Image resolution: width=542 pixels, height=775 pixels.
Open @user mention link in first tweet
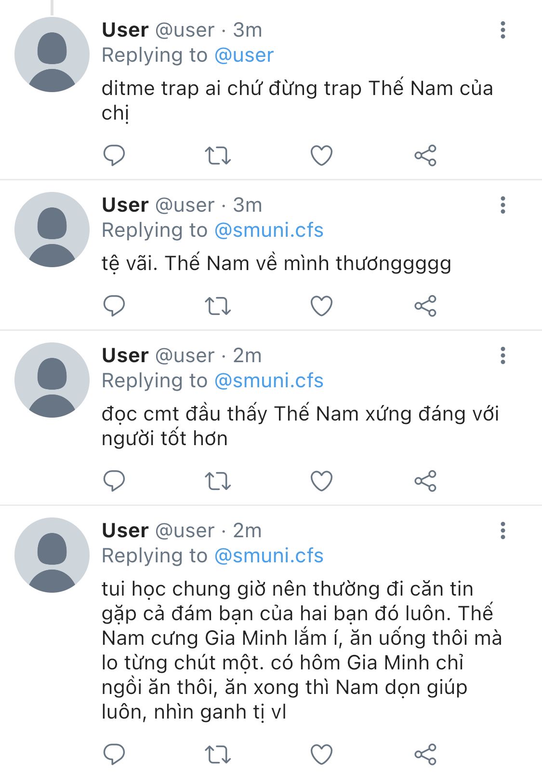point(244,55)
